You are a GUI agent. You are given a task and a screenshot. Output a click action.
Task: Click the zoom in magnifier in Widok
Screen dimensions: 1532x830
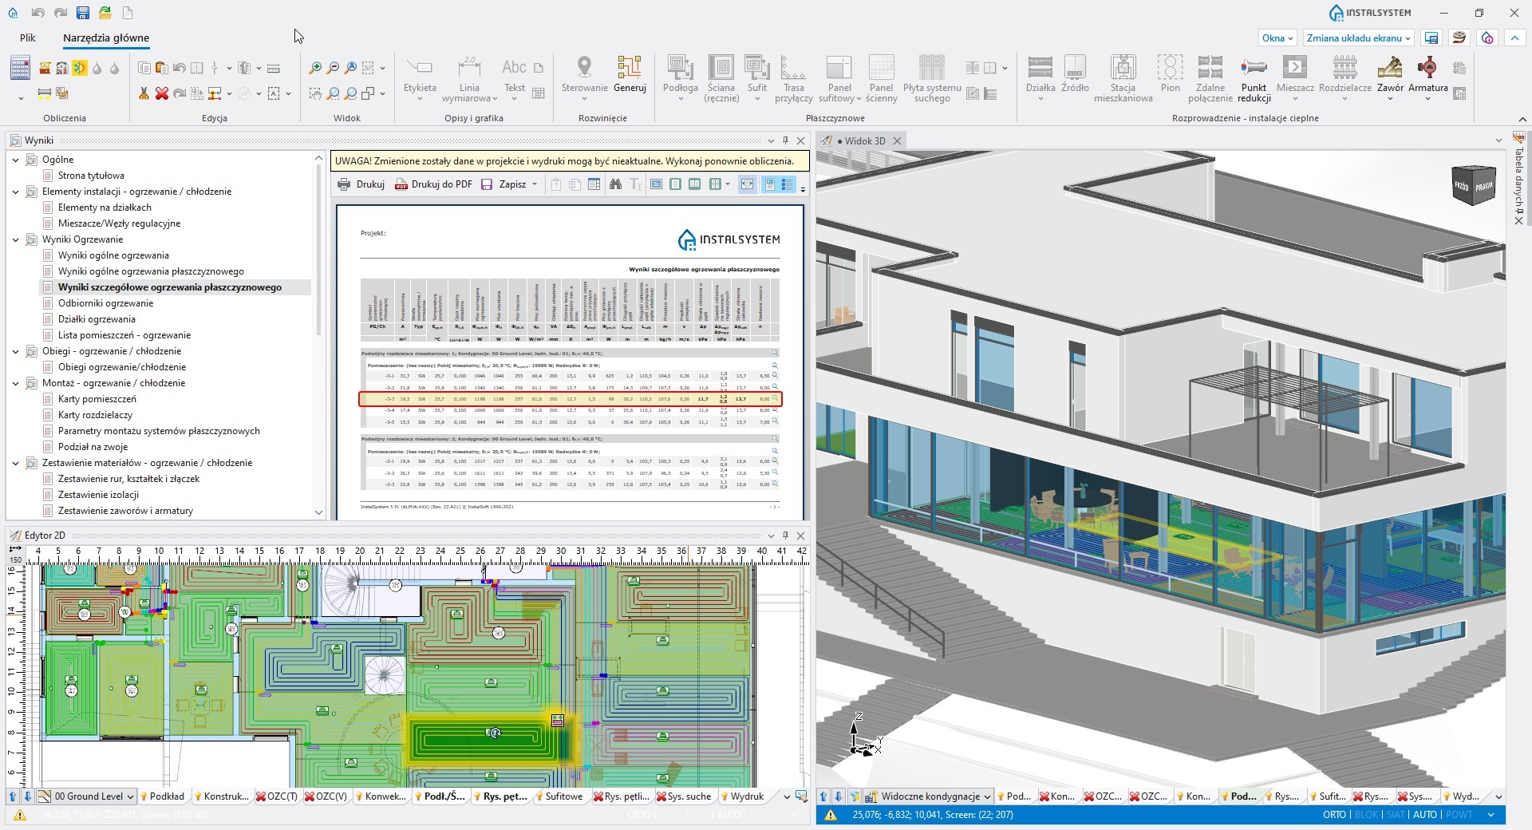pos(315,69)
